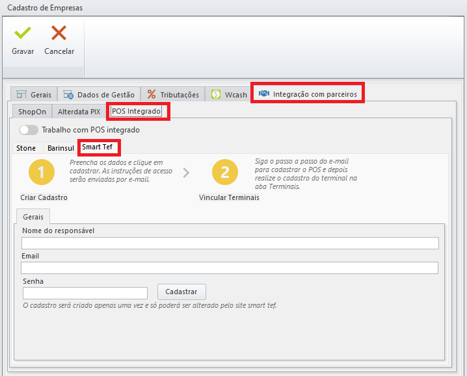Click the Gerais tab store icon
This screenshot has height=376, width=467.
pyautogui.click(x=21, y=94)
